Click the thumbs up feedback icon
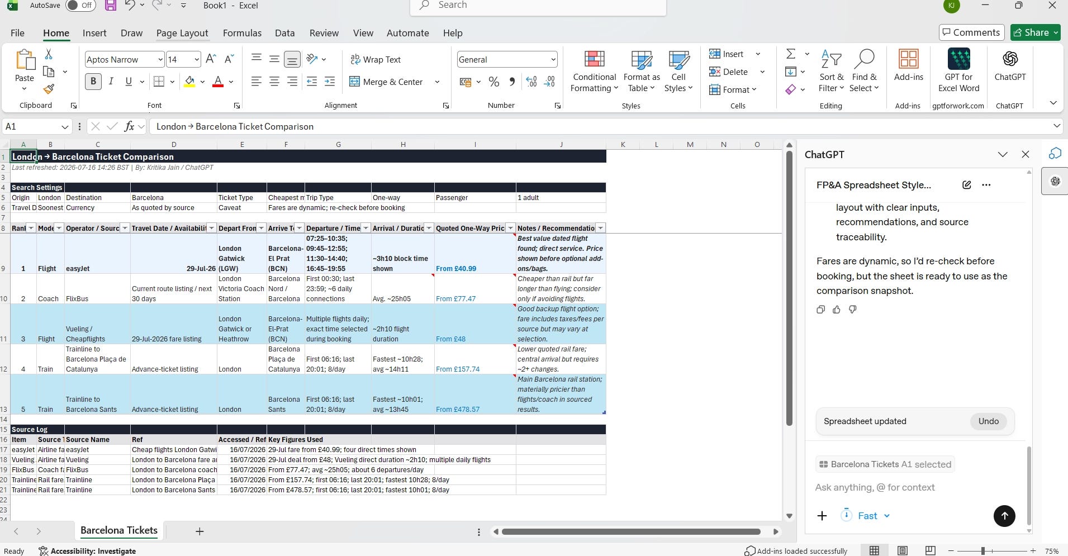Image resolution: width=1068 pixels, height=556 pixels. 837,310
